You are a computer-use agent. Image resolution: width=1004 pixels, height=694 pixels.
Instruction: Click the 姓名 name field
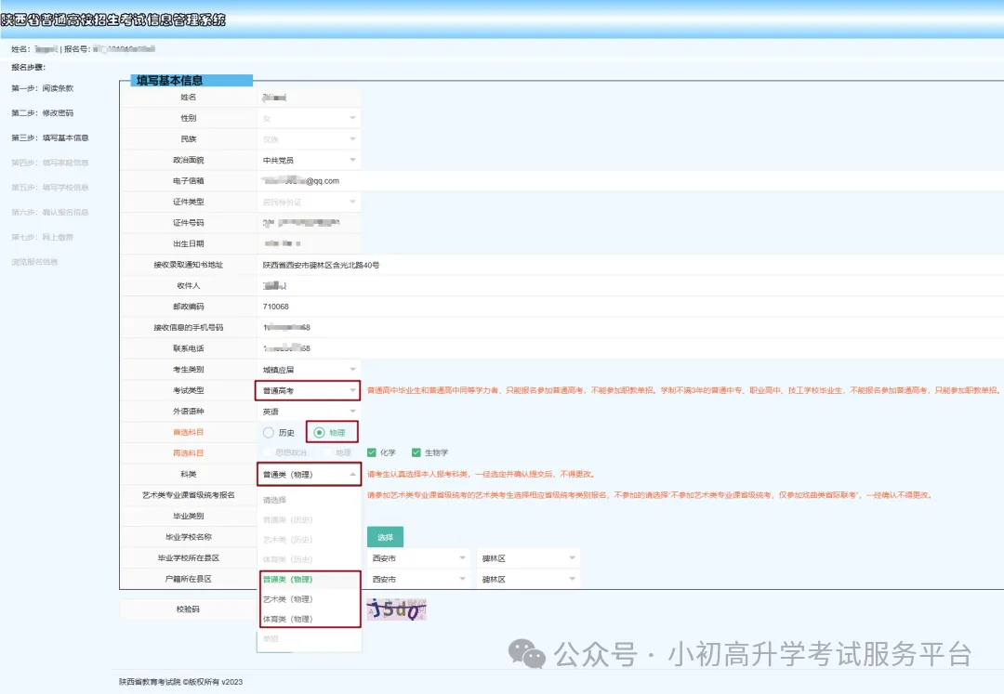(x=309, y=98)
